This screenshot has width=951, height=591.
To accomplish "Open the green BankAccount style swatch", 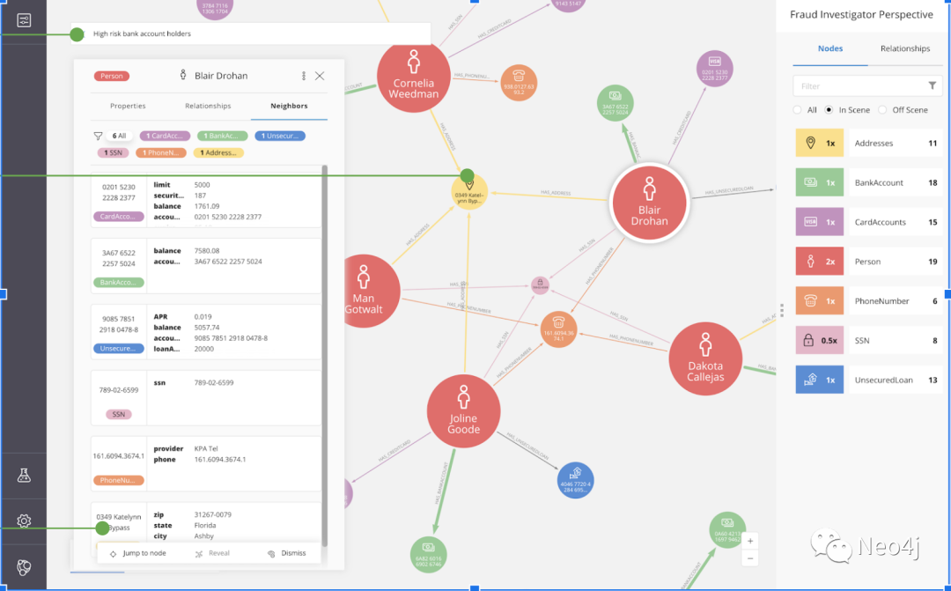I will 820,182.
